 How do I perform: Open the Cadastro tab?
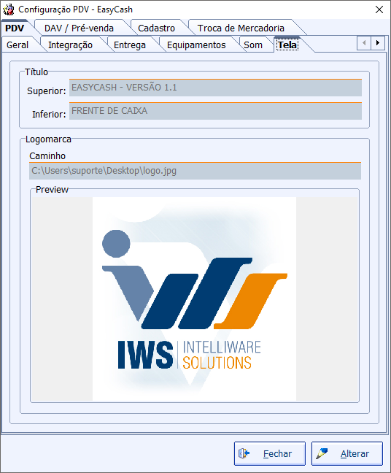pyautogui.click(x=156, y=28)
